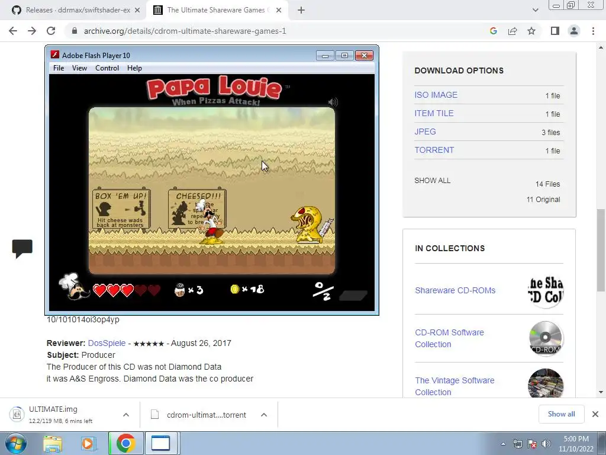Open the Flash Player Control menu
This screenshot has width=606, height=455.
pyautogui.click(x=107, y=68)
